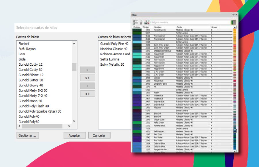
Task: Click up arrow of thread charts list scrollbar
Action: click(74, 44)
